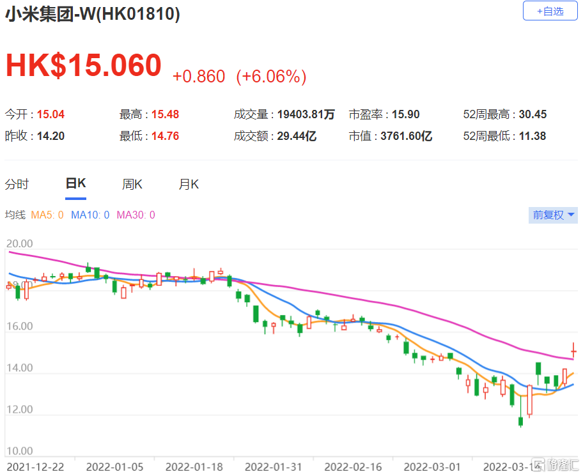This screenshot has width=583, height=476.
Task: Click the 格隆汇 watermark logo
Action: [x=556, y=465]
